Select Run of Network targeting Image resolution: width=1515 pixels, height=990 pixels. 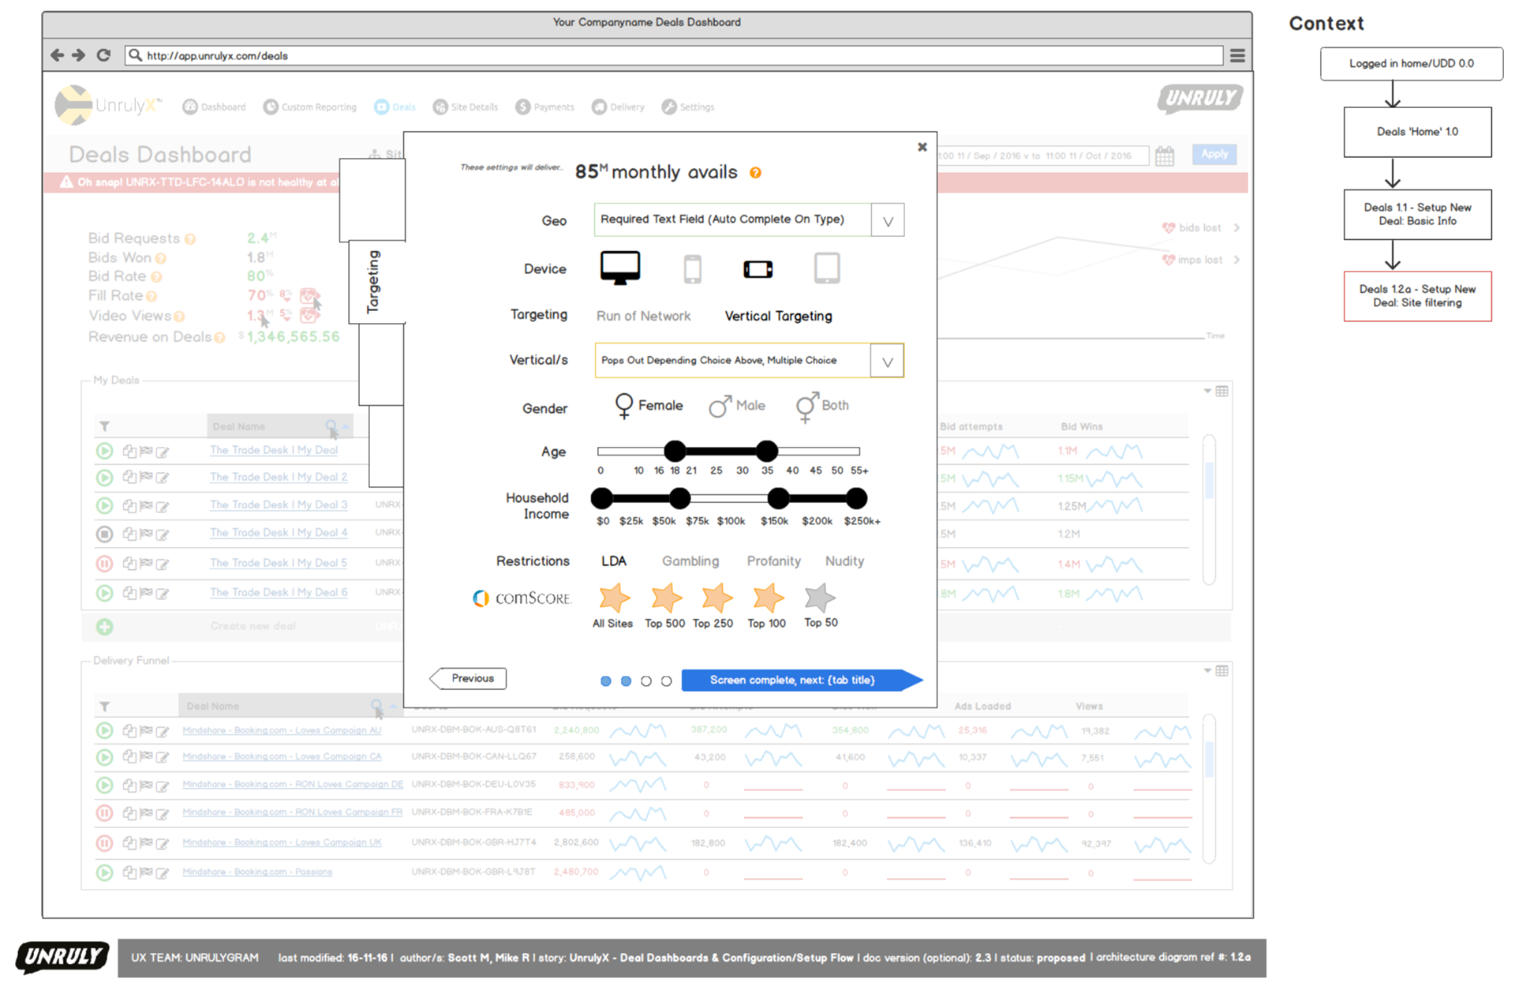[x=642, y=316]
